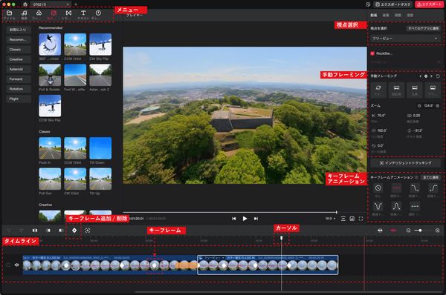Select the Tilt Down preset thumbnail
Viewport: 446px width, 295px height.
point(100,148)
